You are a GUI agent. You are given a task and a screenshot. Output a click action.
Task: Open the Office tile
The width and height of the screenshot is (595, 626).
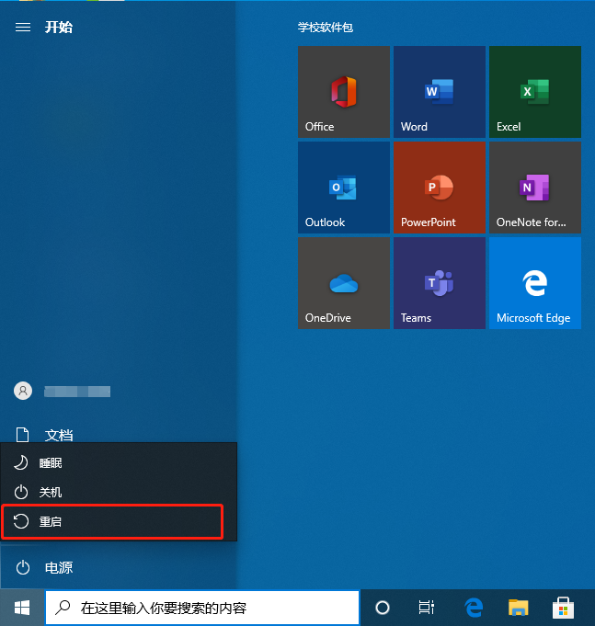point(343,92)
